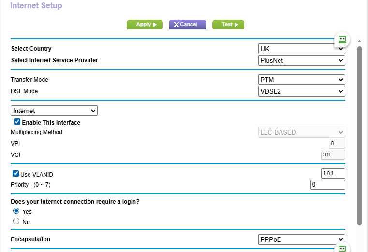Toggle the Enable This Interface checkbox

tap(17, 122)
